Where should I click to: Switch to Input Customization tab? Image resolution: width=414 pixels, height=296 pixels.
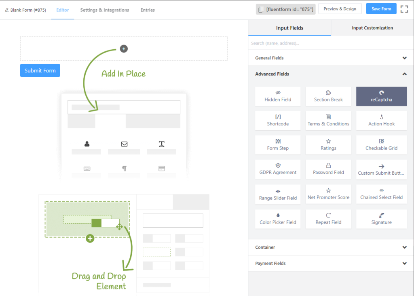tap(372, 28)
